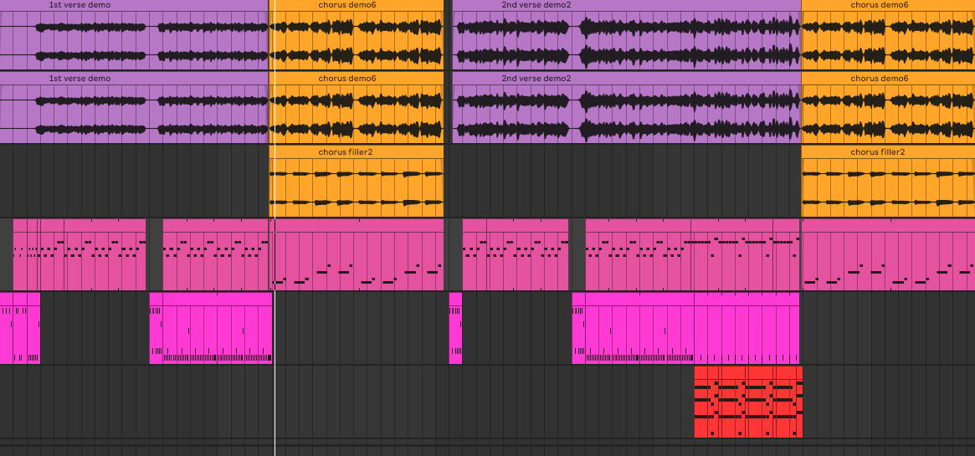Select "2nd verse demo2" clip on second track
This screenshot has width=975, height=456.
(x=626, y=108)
